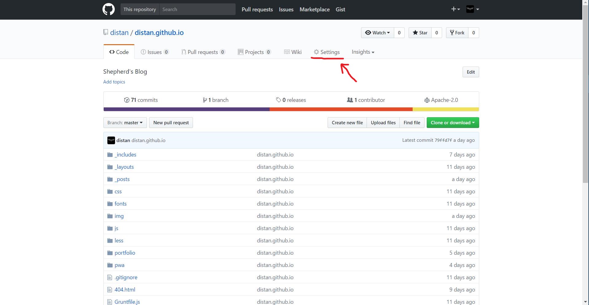Screen dimensions: 589x305
Task: Open the Projects tab
Action: click(254, 52)
